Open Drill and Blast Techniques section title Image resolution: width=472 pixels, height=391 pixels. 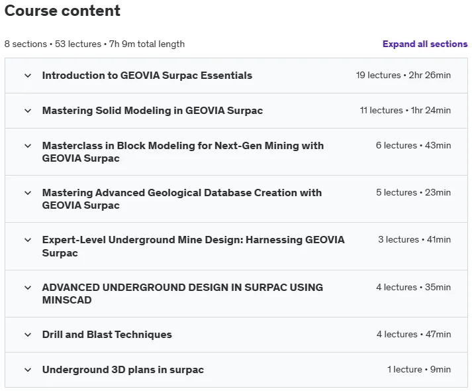coord(107,335)
